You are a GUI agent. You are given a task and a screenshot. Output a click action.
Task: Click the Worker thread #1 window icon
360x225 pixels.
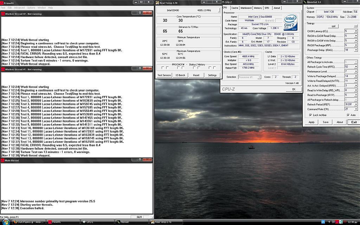pos(3,69)
